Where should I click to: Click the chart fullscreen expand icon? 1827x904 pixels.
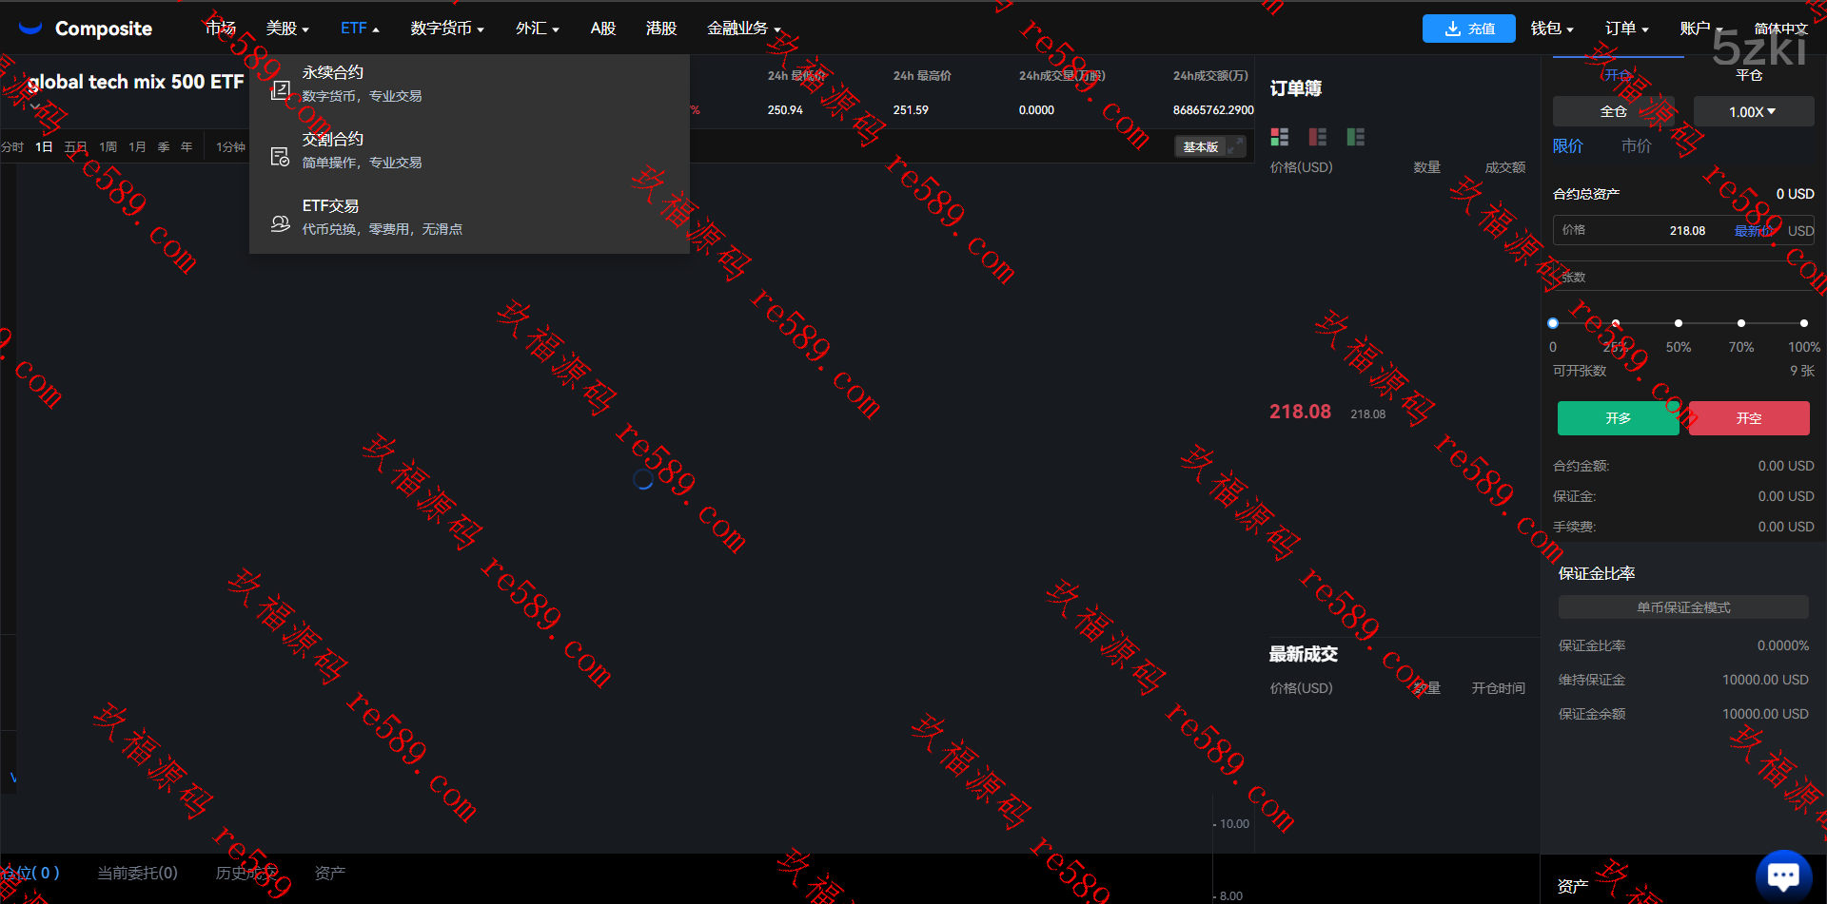1234,146
